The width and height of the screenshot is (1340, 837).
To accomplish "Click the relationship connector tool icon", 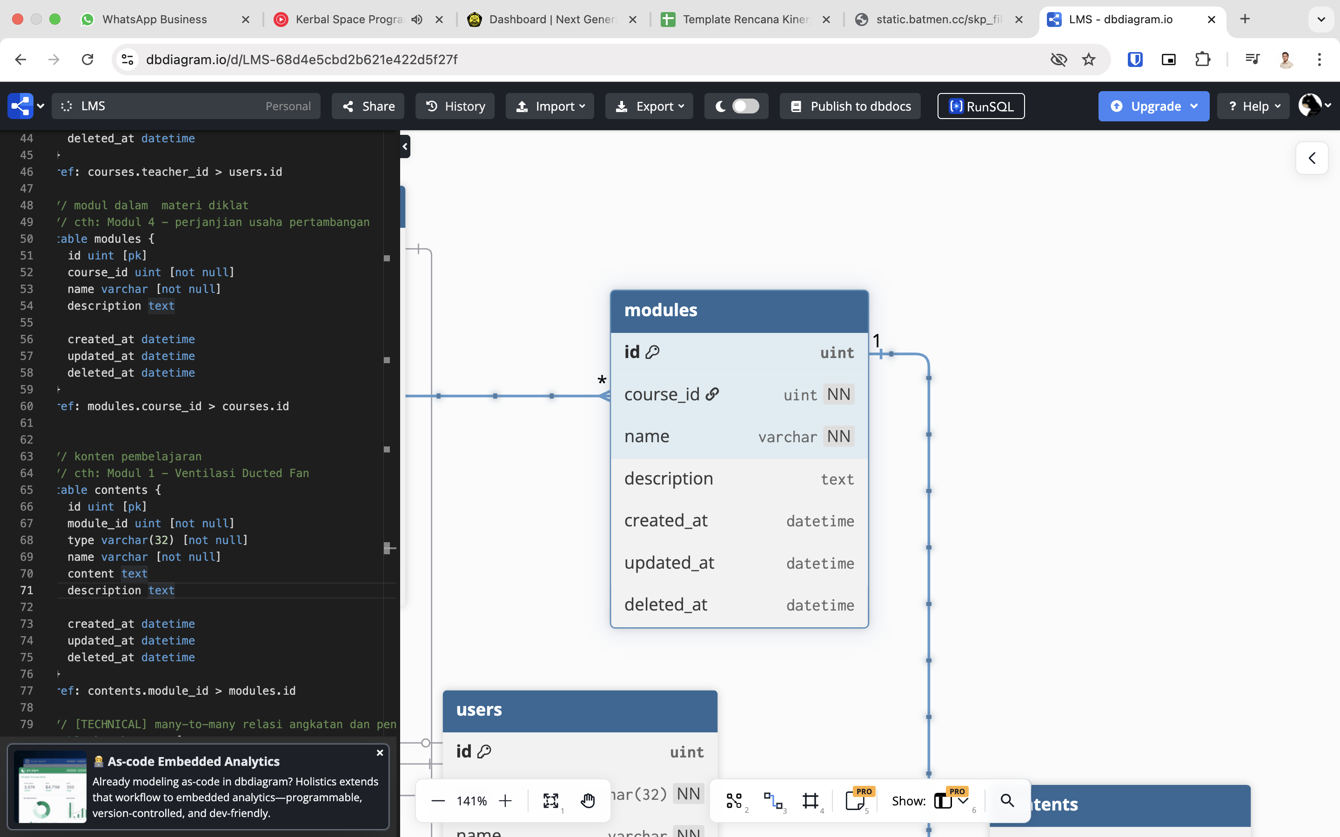I will tap(772, 800).
